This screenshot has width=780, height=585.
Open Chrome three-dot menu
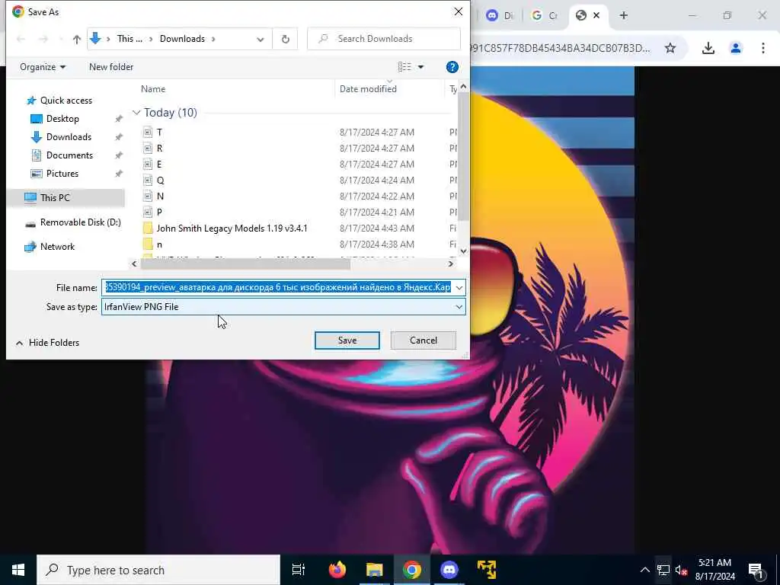(763, 48)
